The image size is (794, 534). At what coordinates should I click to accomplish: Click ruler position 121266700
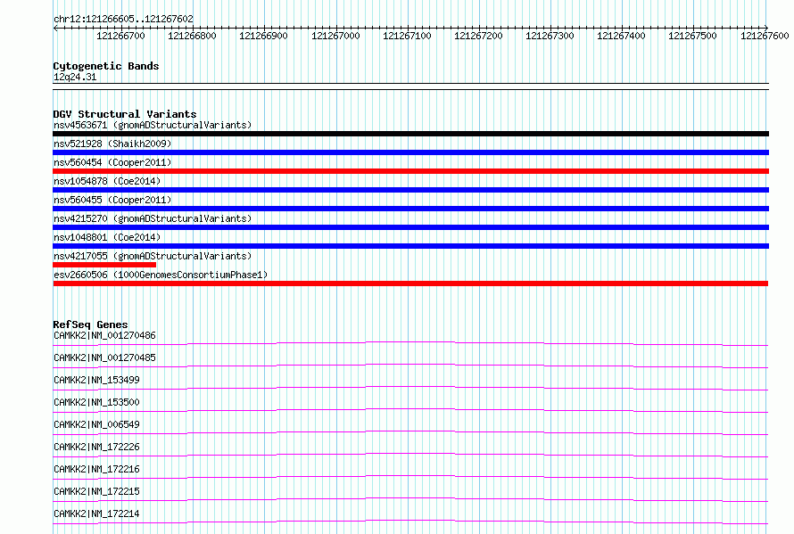click(120, 36)
